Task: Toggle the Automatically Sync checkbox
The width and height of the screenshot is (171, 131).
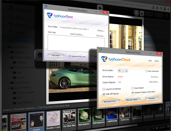Action: [70, 56]
